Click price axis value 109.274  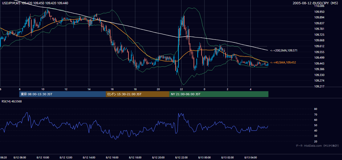(319, 81)
